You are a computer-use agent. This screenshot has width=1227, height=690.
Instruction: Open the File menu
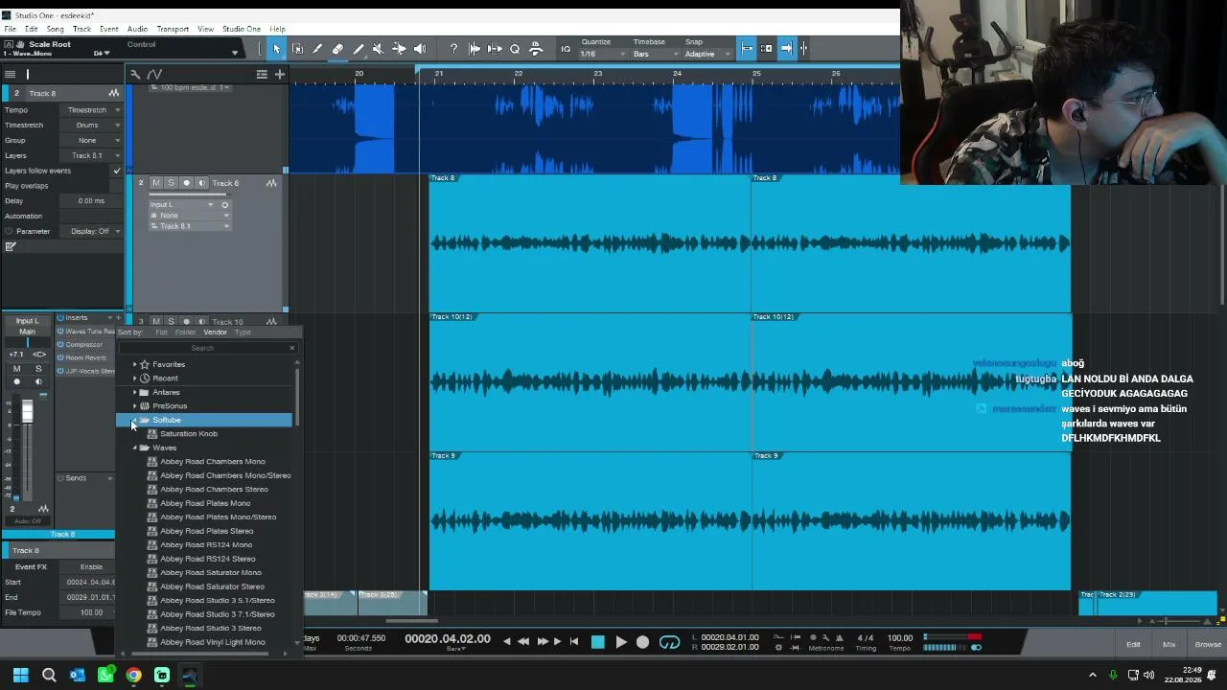click(x=10, y=29)
